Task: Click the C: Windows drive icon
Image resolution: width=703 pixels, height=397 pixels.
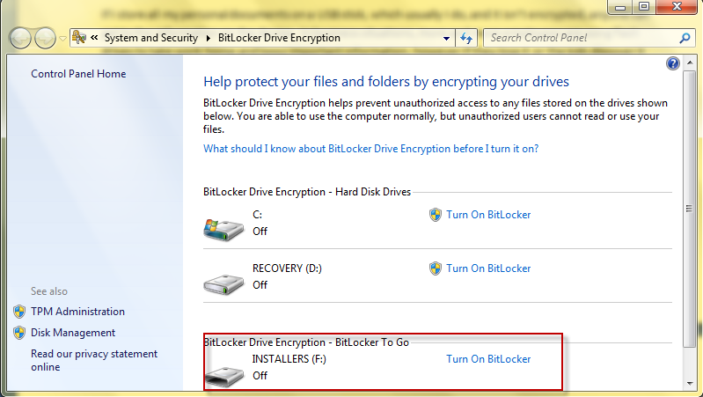Action: 223,229
